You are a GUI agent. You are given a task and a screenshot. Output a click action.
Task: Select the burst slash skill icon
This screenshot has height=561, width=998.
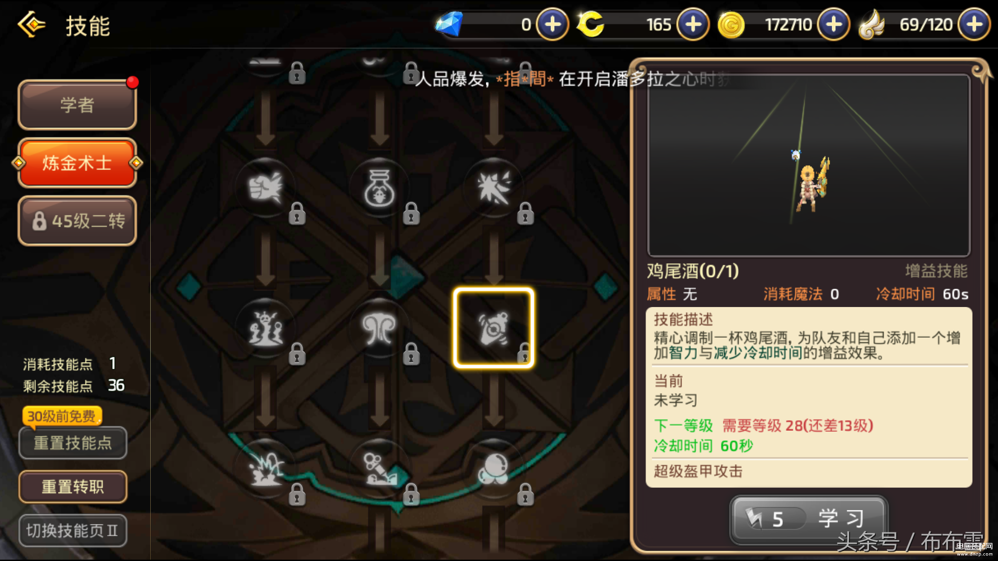(x=494, y=188)
